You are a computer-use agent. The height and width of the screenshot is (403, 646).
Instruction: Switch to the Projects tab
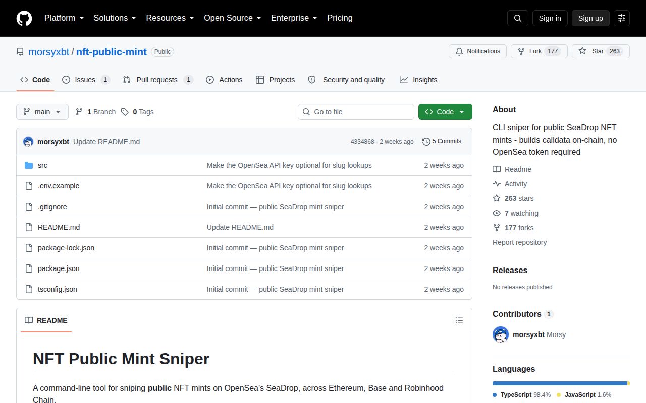275,80
